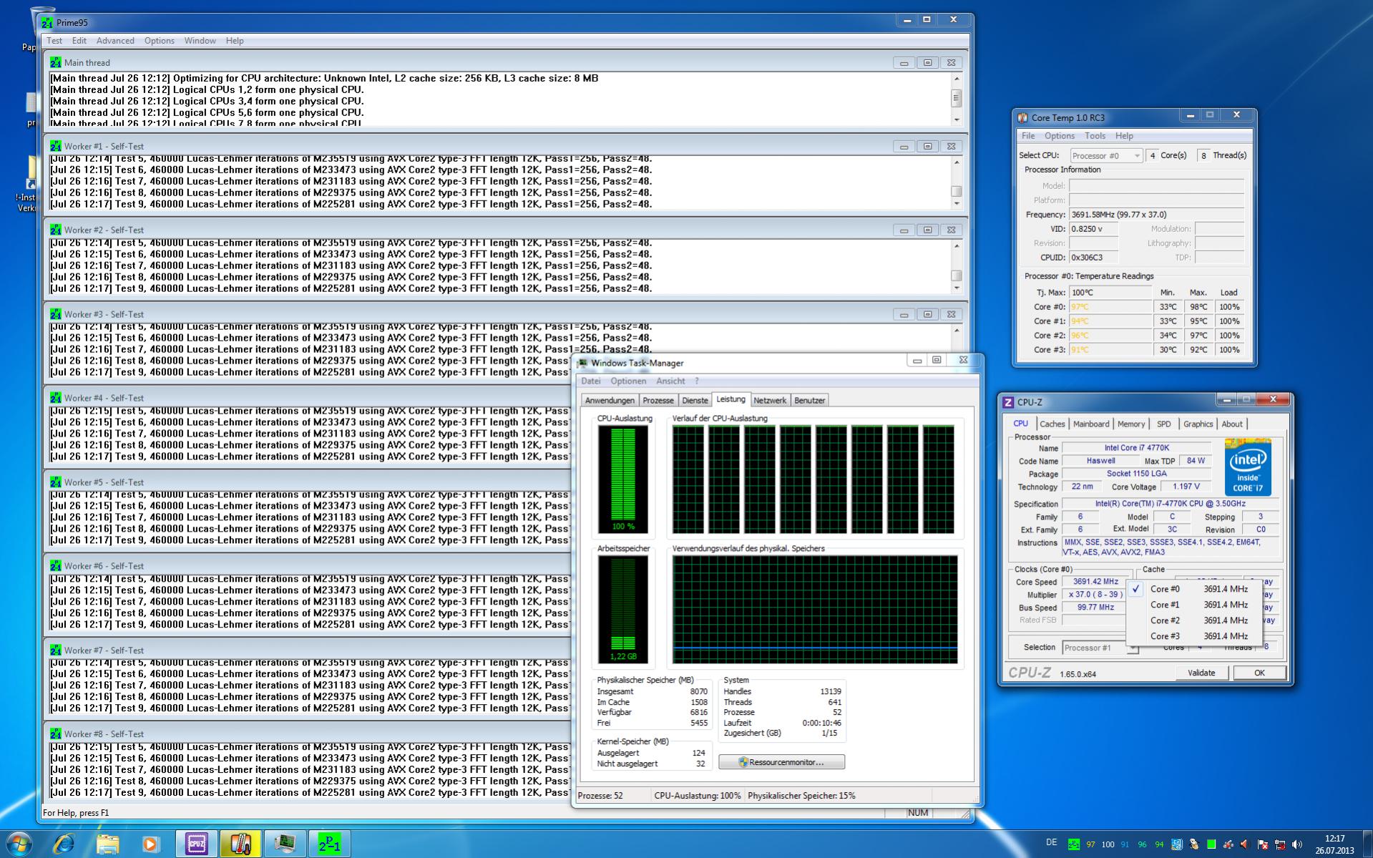Click the Intel Core i7 logo in CPU-Z

click(1249, 467)
